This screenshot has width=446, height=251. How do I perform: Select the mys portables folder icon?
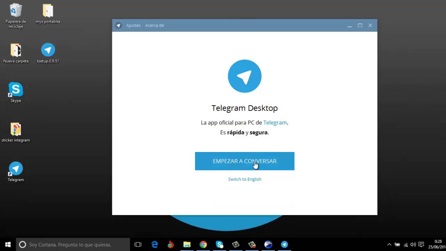click(x=48, y=14)
